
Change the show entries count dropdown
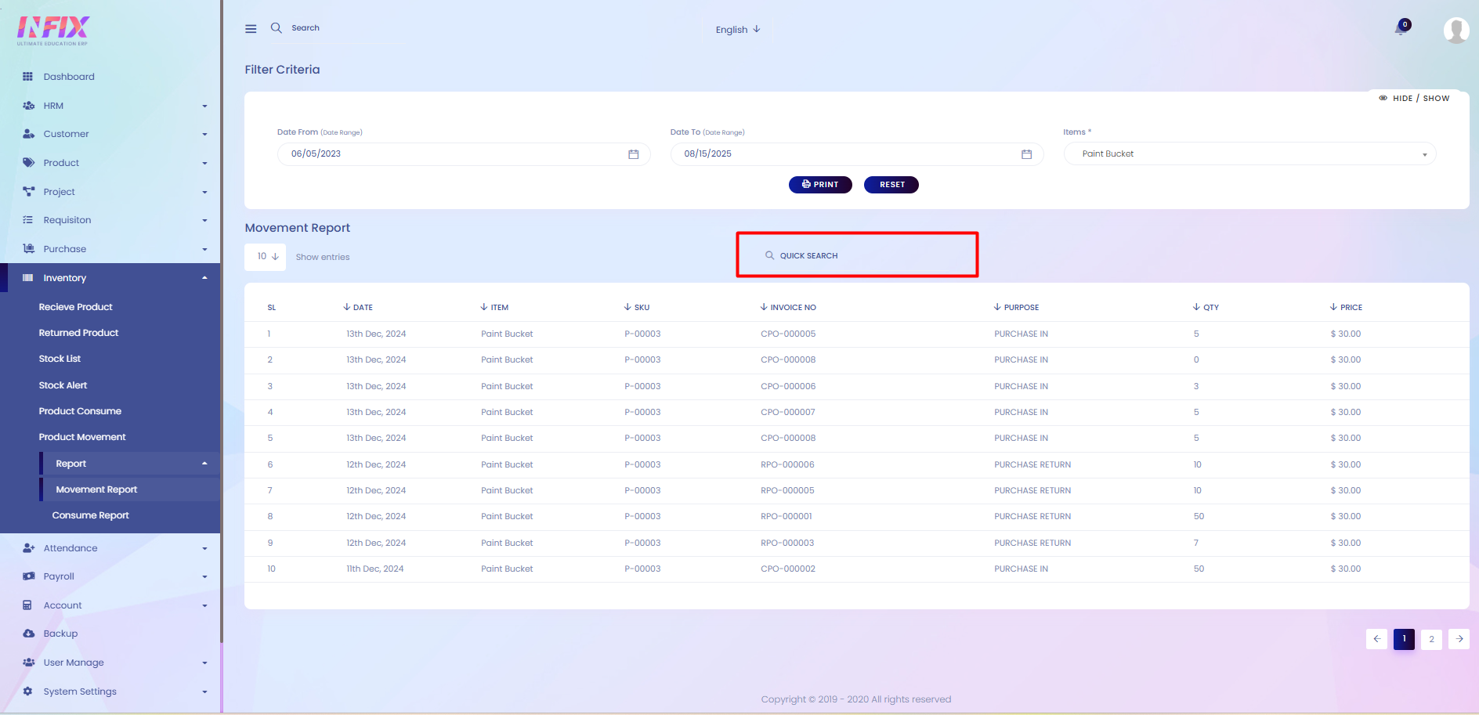266,257
